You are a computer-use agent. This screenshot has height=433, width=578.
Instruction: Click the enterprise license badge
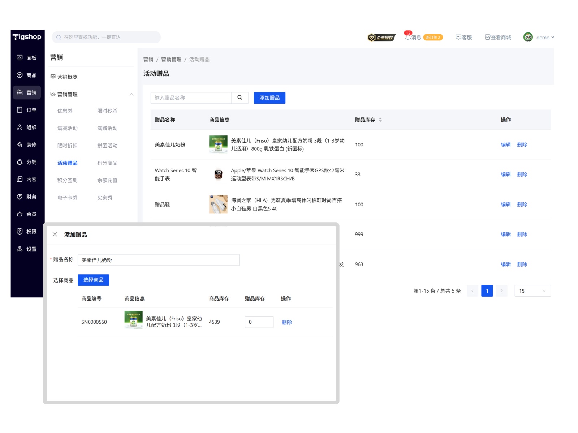tap(382, 38)
